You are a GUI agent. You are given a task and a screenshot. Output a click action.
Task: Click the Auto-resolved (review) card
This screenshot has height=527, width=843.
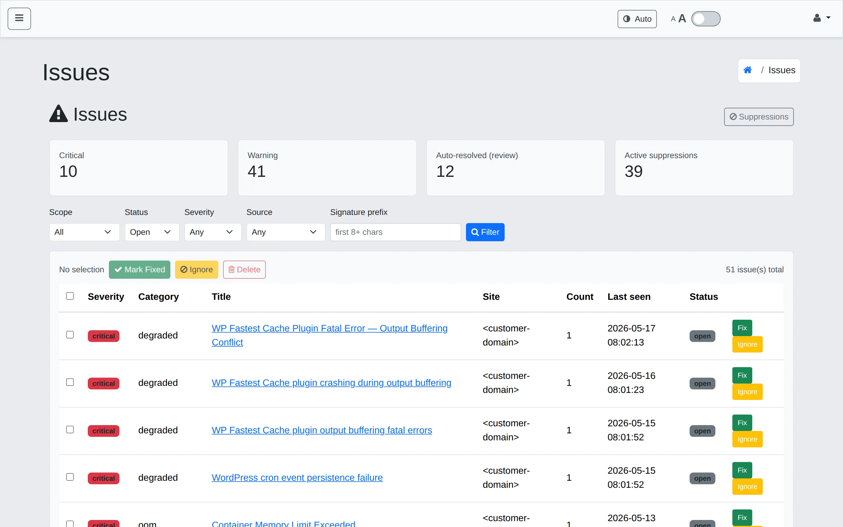point(515,168)
